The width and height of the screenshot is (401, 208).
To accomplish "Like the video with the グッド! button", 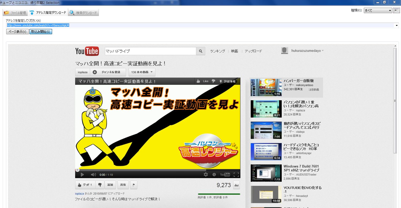I will (85, 185).
